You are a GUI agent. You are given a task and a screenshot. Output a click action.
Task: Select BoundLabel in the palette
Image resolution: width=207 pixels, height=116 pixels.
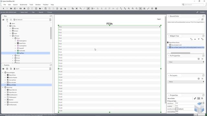pos(11,82)
